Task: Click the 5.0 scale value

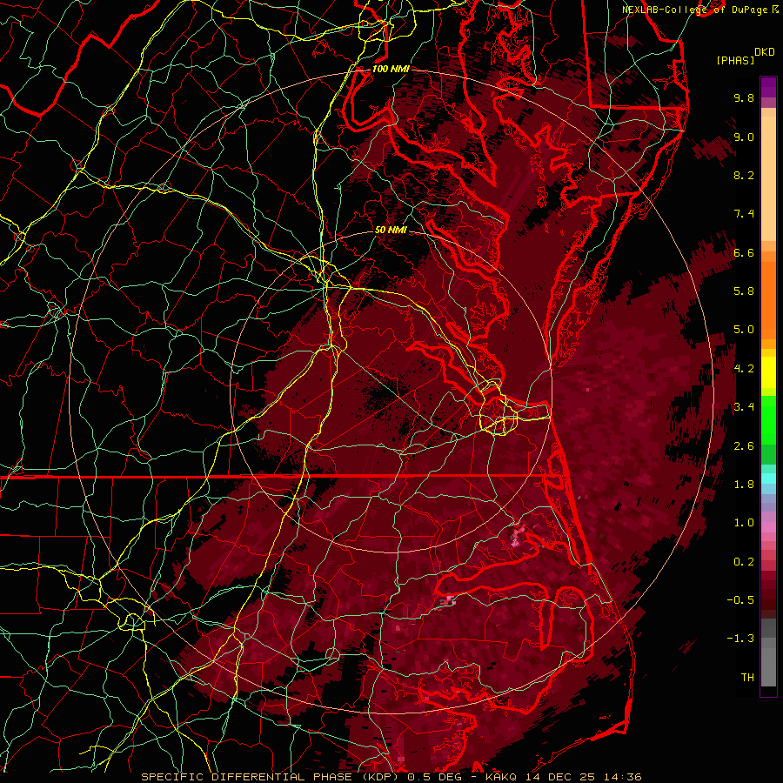Action: (744, 330)
